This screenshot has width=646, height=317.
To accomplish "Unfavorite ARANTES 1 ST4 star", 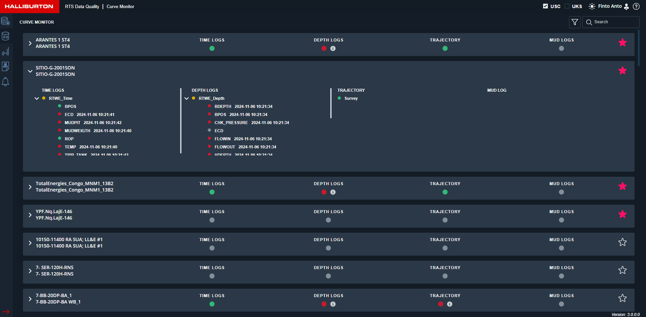I will (x=622, y=42).
